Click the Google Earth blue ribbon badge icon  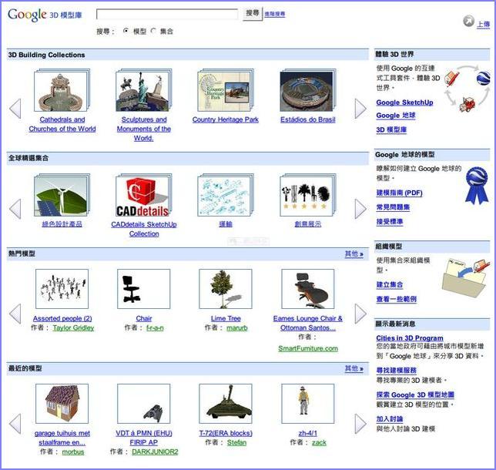point(477,185)
